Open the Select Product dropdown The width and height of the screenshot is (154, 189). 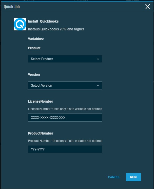tap(65, 59)
